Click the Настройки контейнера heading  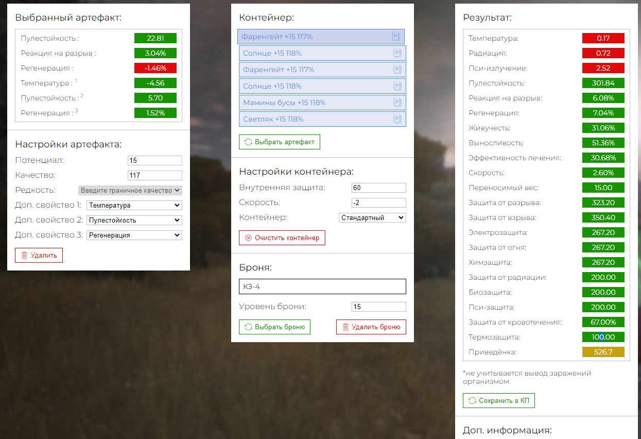[296, 172]
